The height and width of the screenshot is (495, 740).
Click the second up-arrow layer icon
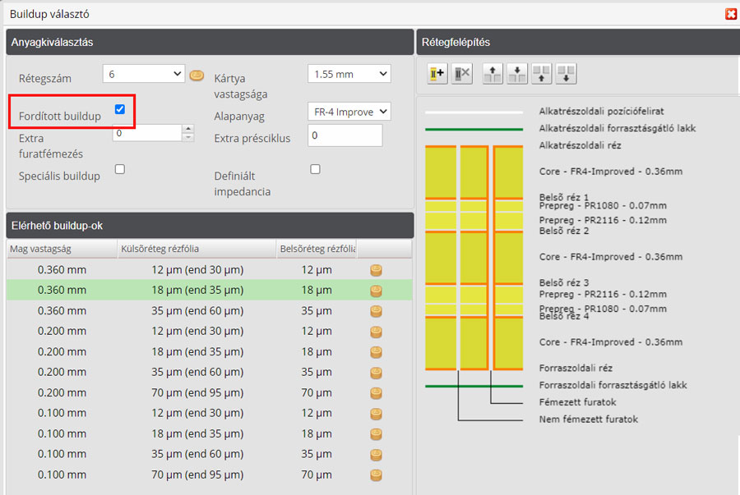[x=541, y=74]
